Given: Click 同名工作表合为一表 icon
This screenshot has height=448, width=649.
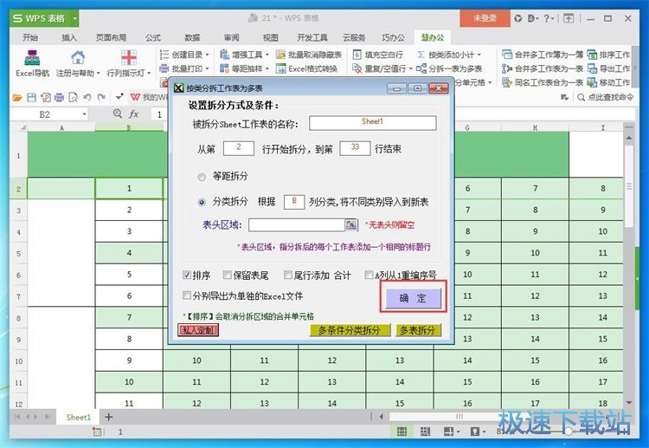Looking at the screenshot, I should pos(507,82).
